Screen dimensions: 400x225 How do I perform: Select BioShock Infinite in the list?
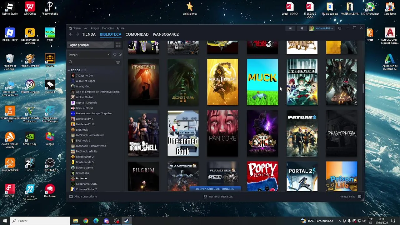pos(87,151)
